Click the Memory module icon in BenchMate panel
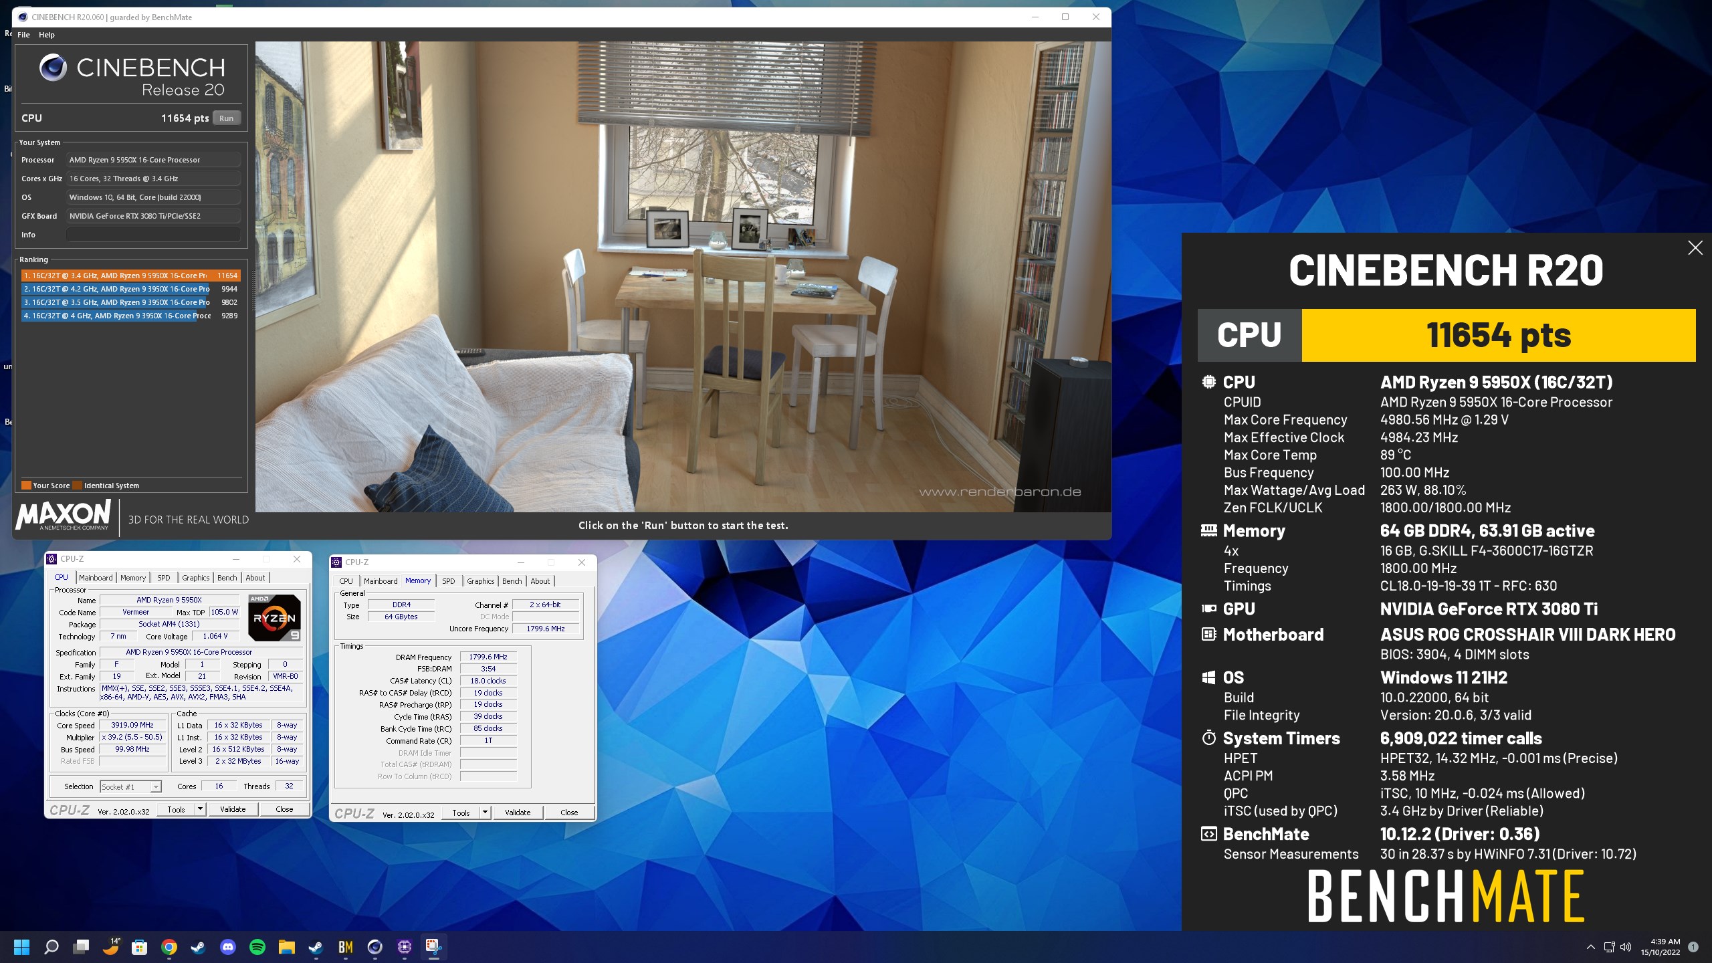The image size is (1712, 963). pyautogui.click(x=1208, y=531)
